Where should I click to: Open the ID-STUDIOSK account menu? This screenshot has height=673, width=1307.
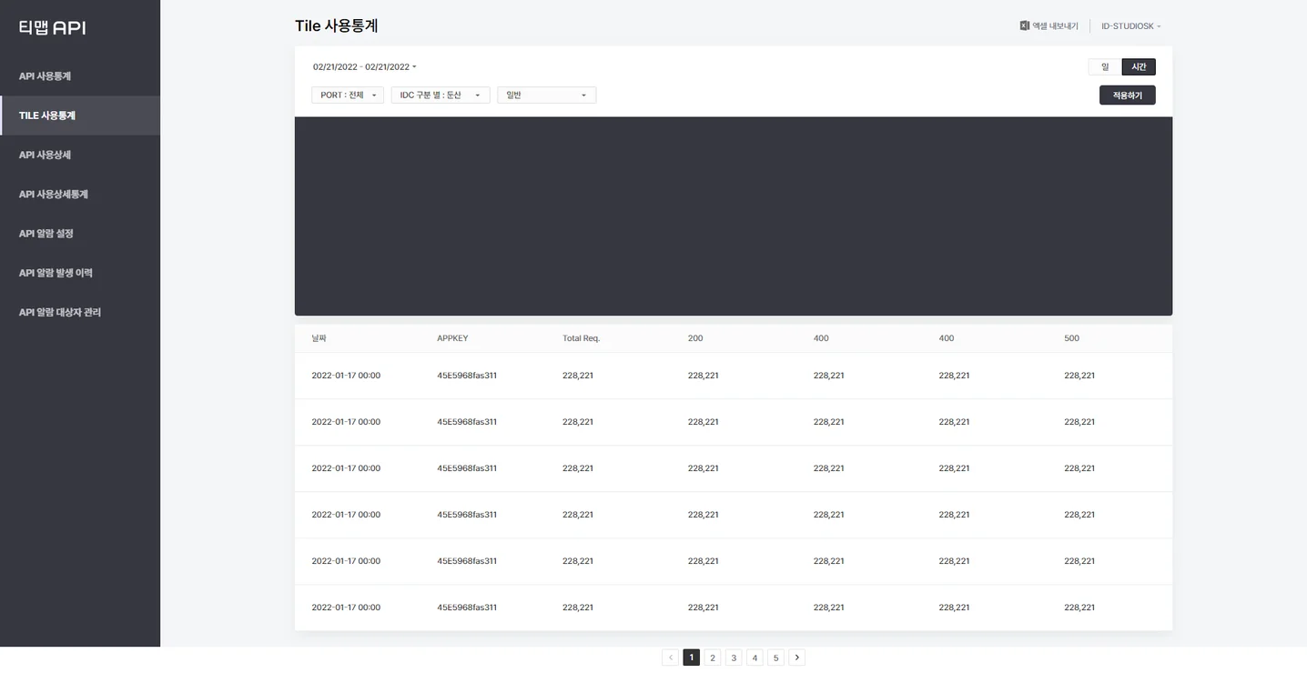(1130, 25)
